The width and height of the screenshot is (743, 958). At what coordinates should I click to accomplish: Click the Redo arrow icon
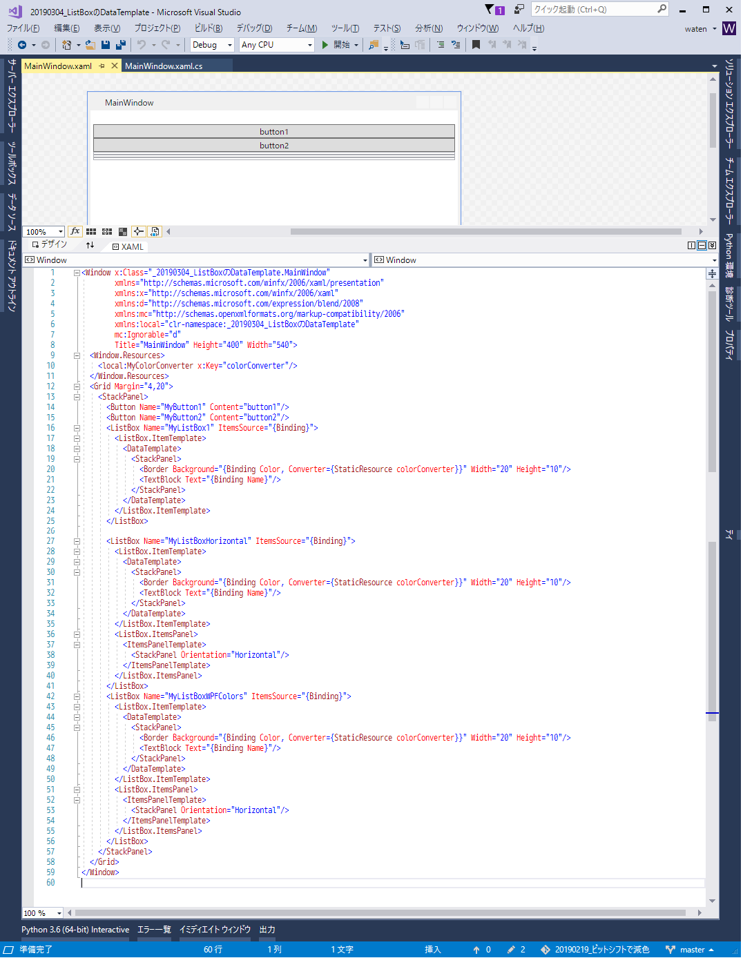166,45
